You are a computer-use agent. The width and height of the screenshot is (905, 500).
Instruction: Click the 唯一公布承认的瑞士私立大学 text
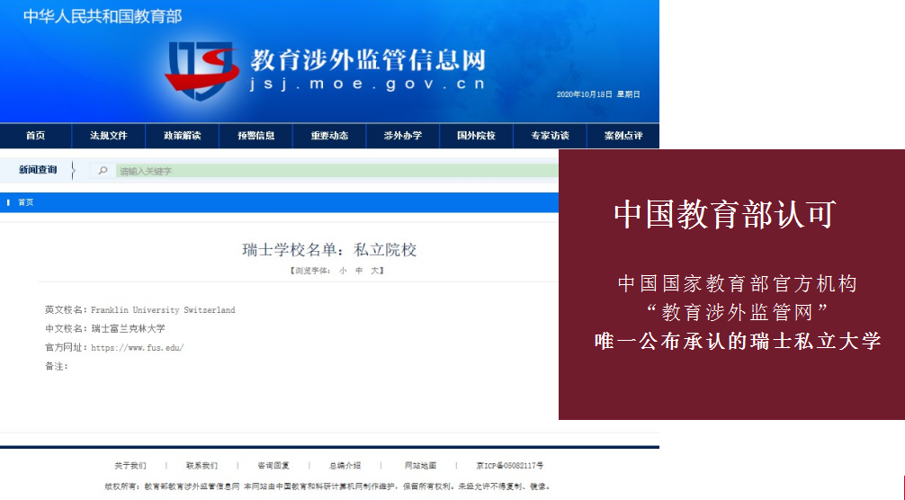(739, 341)
